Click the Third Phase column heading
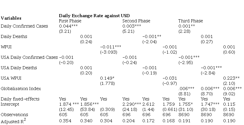The image size is (244, 125). pos(190,21)
